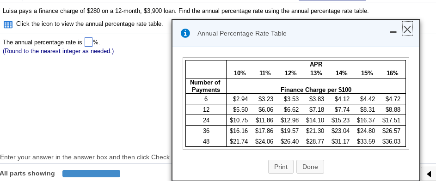Click the blue info icon in dialog

[x=185, y=33]
